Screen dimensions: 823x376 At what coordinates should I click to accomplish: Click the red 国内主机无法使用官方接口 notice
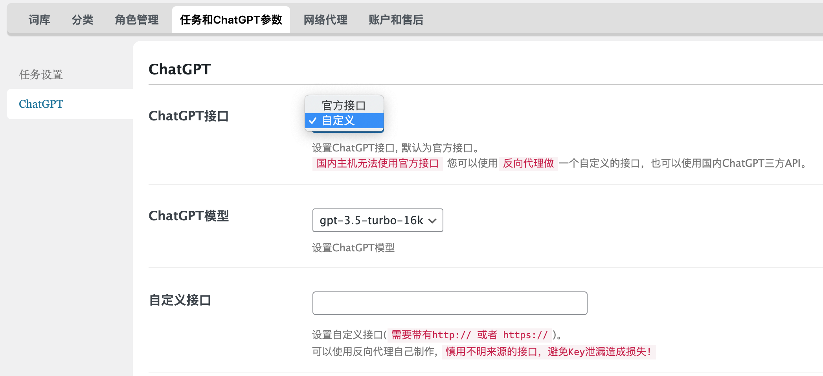[x=377, y=163]
